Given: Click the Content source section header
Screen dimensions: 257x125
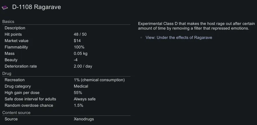Looking at the screenshot, I should [16, 113].
